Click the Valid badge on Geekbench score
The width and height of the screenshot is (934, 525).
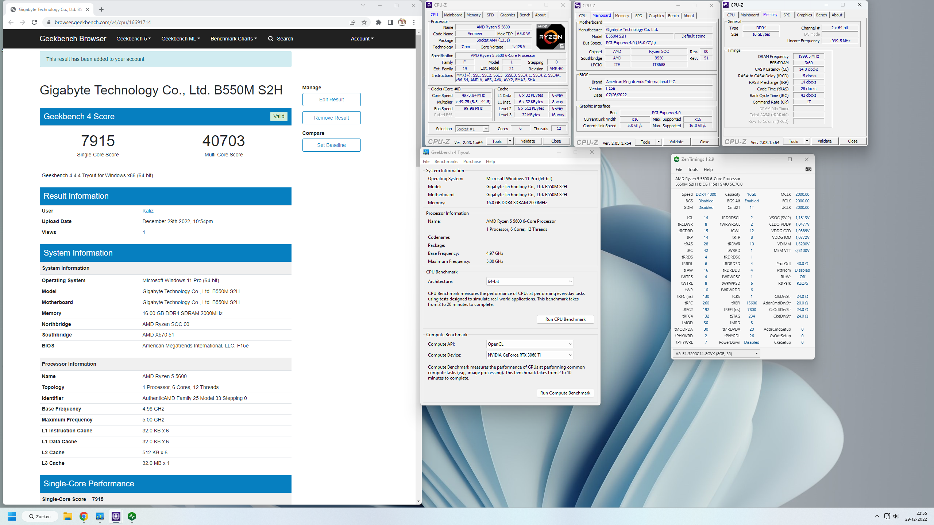click(279, 117)
